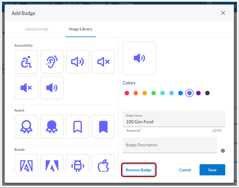239x188 pixels.
Task: Click the badge preview thumbnail
Action: coord(139,58)
